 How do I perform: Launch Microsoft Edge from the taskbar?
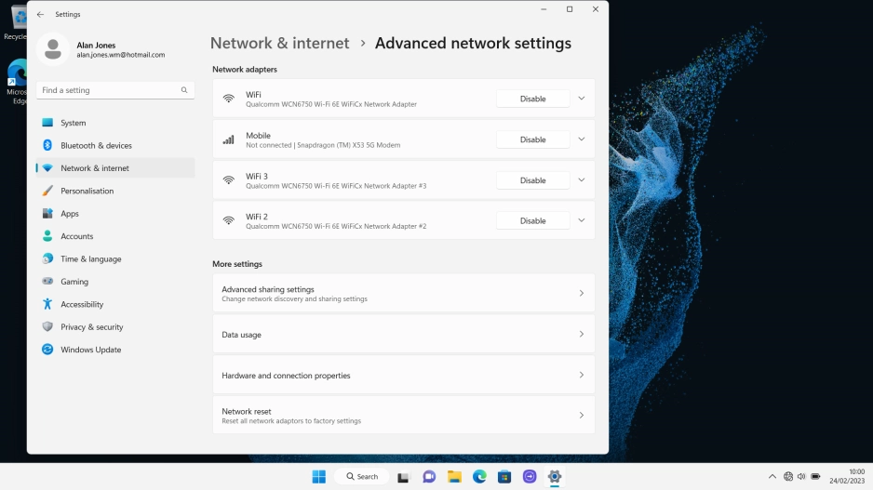479,477
